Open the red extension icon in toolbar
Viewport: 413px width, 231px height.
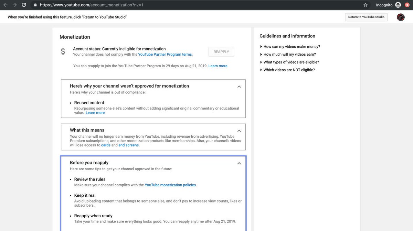tap(407, 5)
